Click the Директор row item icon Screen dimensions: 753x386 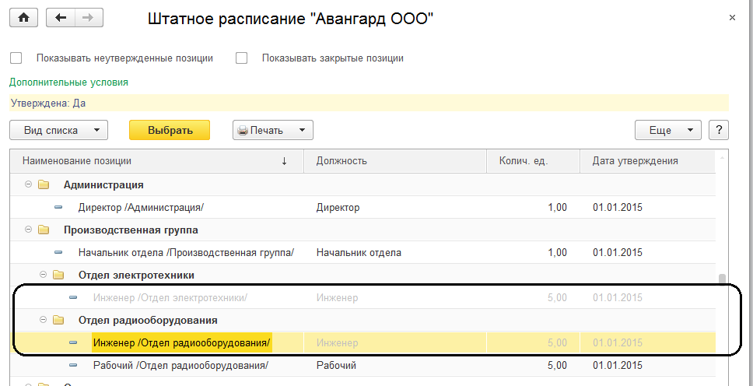[58, 208]
